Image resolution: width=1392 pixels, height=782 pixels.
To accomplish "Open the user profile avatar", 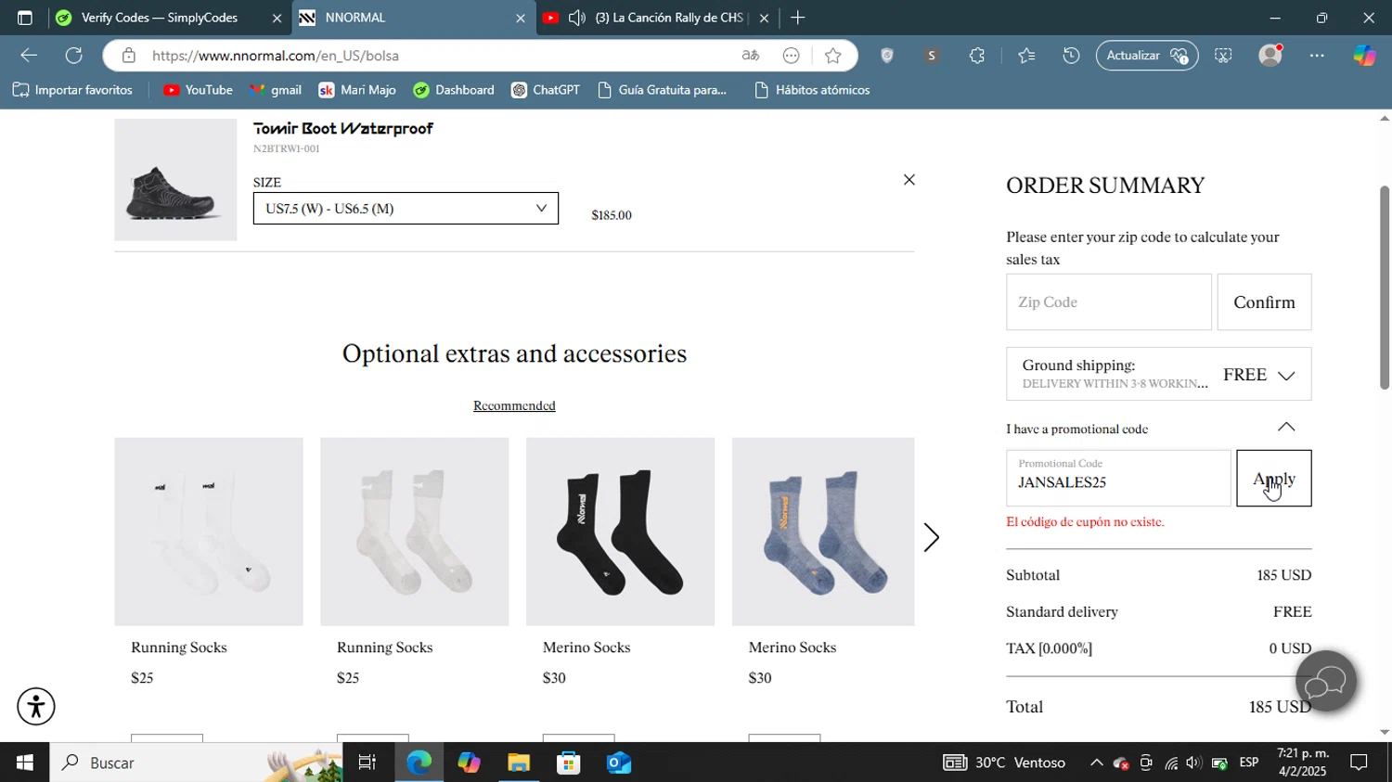I will click(1270, 56).
